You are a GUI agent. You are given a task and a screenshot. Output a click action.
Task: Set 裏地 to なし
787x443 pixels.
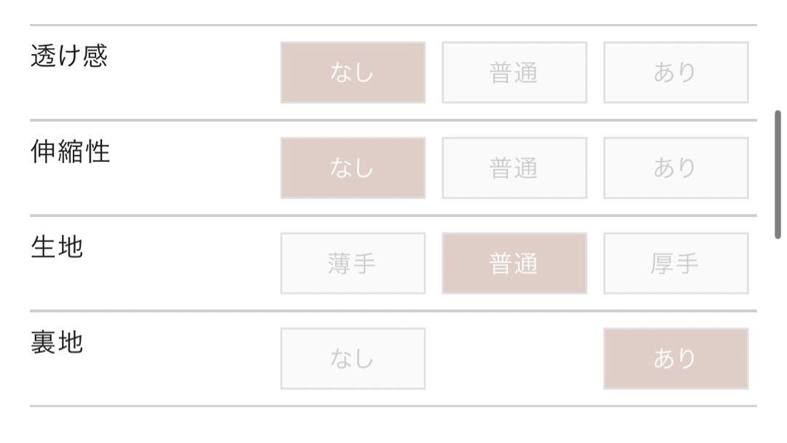coord(353,358)
